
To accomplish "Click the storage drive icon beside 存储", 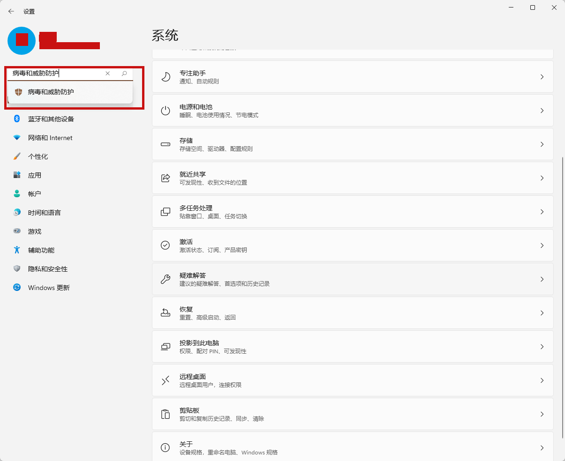I will tap(166, 144).
